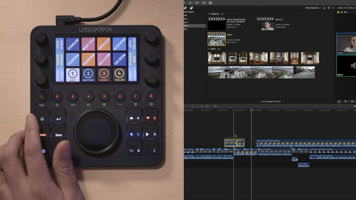Open the browser search magnifier
Image resolution: width=356 pixels, height=200 pixels.
tap(333, 8)
